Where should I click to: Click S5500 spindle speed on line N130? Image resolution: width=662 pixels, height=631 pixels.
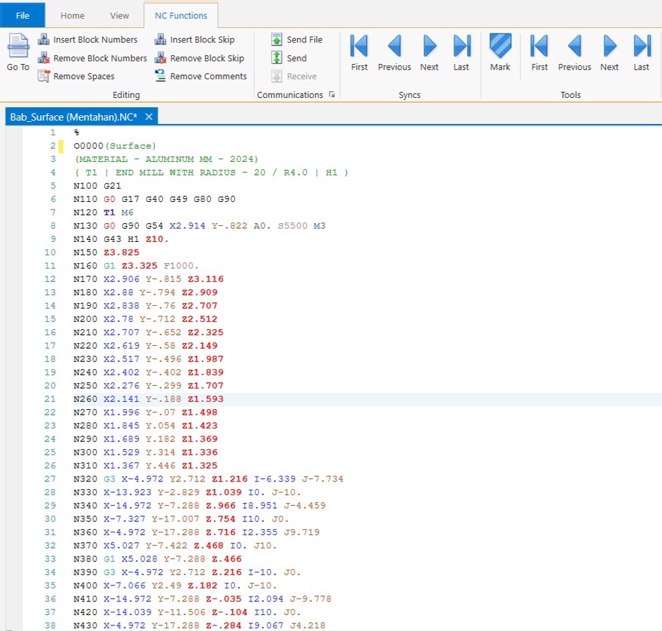[x=292, y=226]
